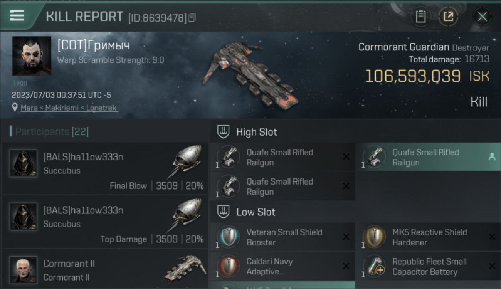Select the Veteran Small Shield Booster icon
Viewport: 501px width, 289px height.
click(x=229, y=237)
